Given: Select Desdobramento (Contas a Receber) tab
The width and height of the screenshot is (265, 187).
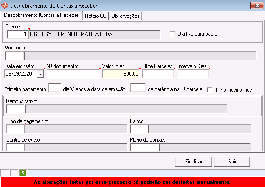Looking at the screenshot, I should [x=42, y=15].
